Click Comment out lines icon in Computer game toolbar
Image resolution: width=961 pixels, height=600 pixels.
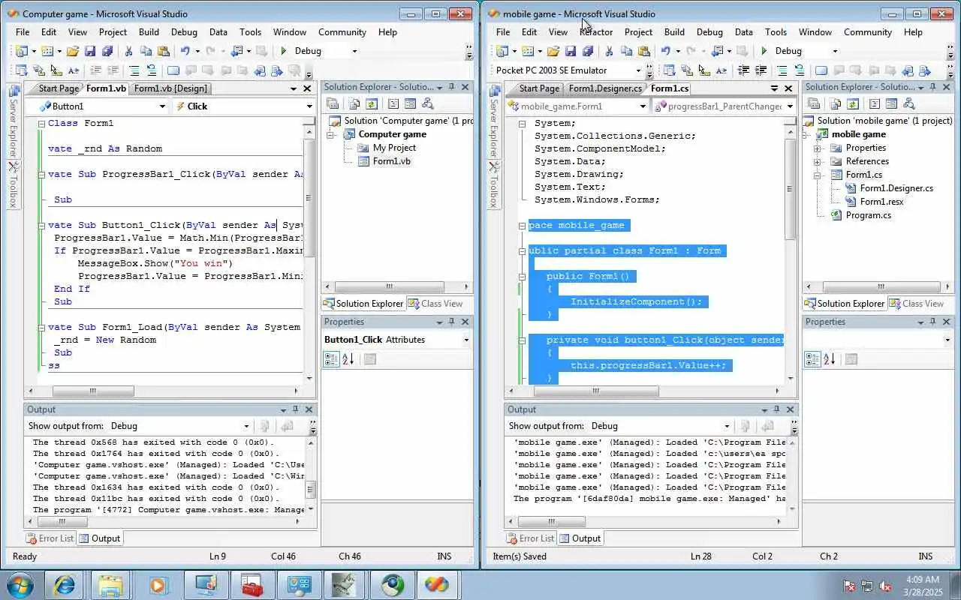(x=134, y=70)
